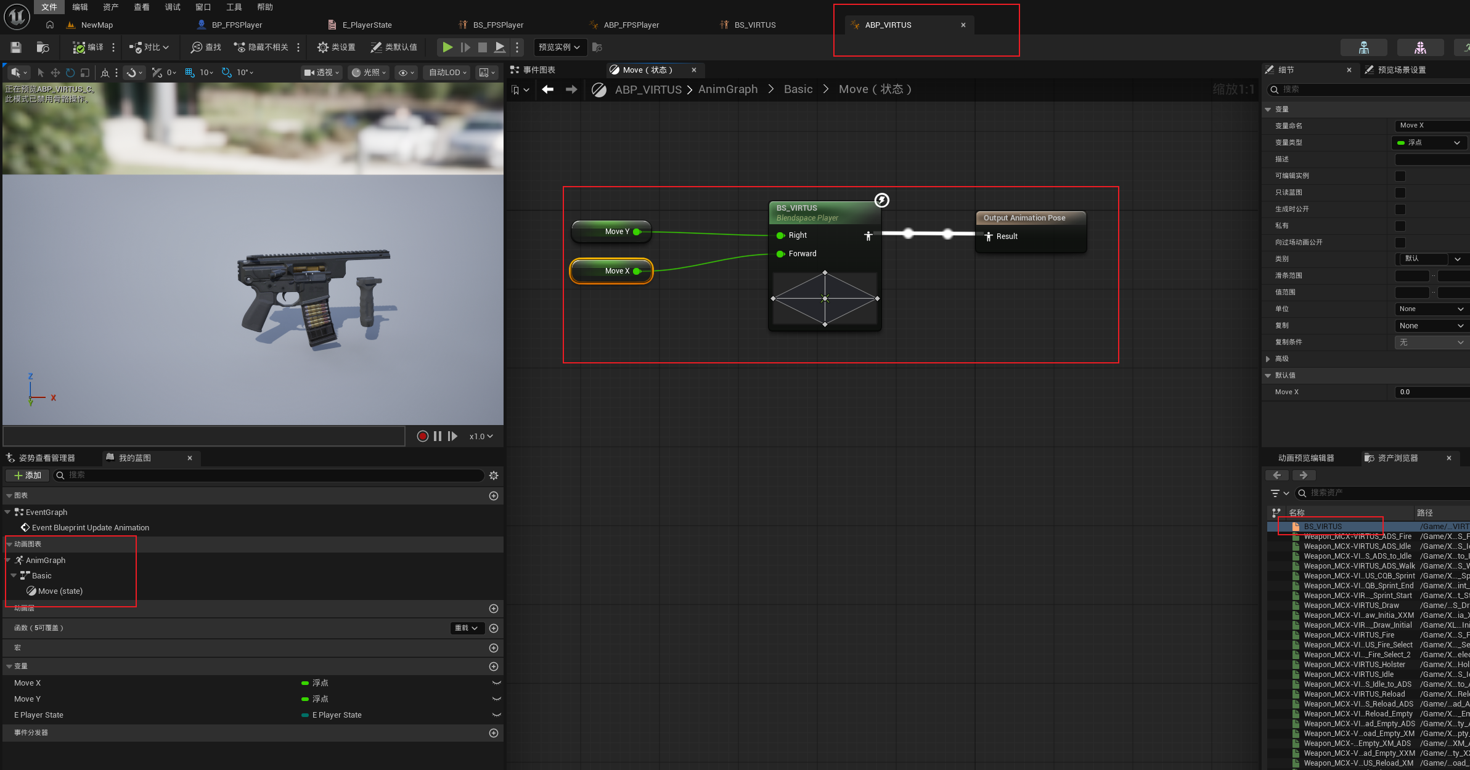Navigate forward in the graph history
Viewport: 1470px width, 770px height.
coord(571,90)
